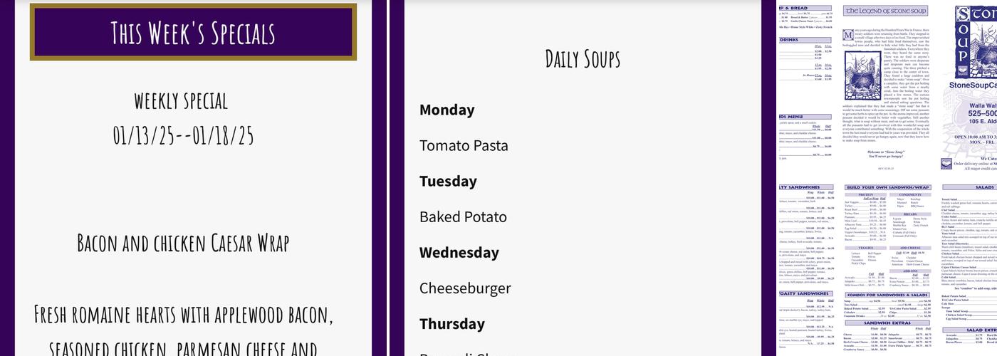Image resolution: width=997 pixels, height=356 pixels.
Task: Select the Weekly Special subheading
Action: pyautogui.click(x=181, y=101)
